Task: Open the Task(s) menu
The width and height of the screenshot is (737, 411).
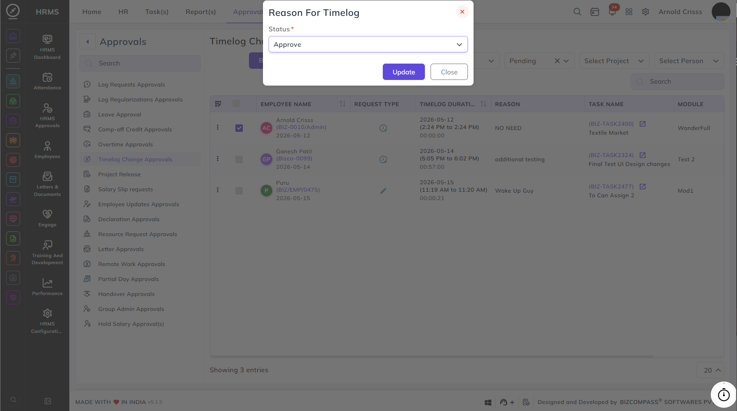Action: tap(157, 12)
